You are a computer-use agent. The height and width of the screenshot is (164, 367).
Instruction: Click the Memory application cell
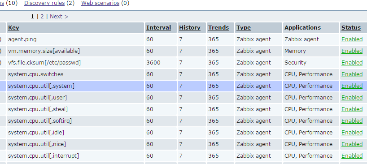[x=311, y=51]
